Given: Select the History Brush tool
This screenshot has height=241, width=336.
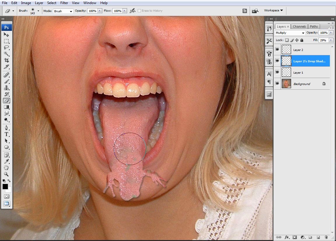Looking at the screenshot, I should point(6,94).
